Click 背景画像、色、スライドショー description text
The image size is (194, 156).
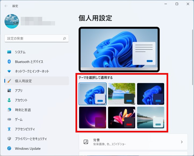109,144
